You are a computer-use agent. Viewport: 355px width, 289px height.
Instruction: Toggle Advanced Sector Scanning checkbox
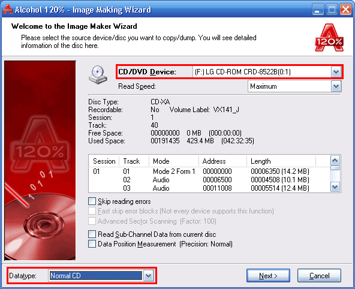[92, 221]
